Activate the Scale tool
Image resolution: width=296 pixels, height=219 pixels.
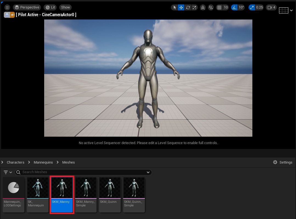(x=194, y=7)
